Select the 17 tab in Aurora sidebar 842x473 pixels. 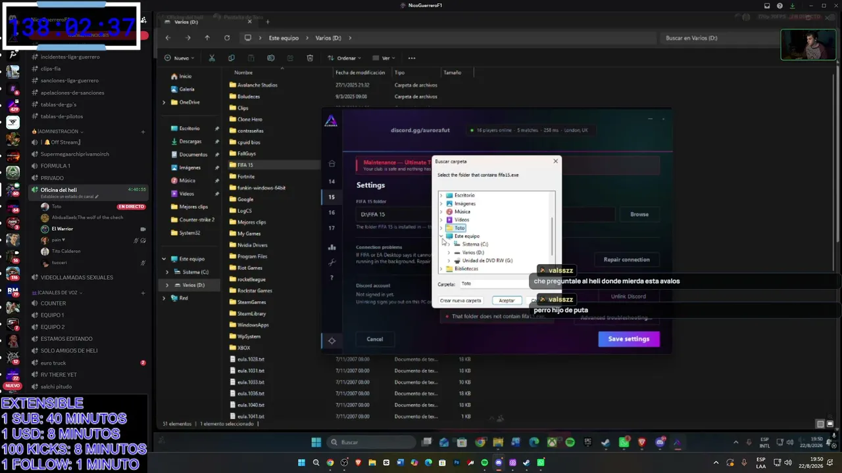332,228
